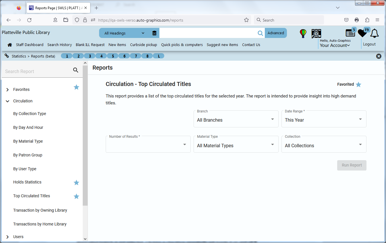Viewport: 386px width, 243px height.
Task: Open Suggest new items
Action: pos(222,45)
